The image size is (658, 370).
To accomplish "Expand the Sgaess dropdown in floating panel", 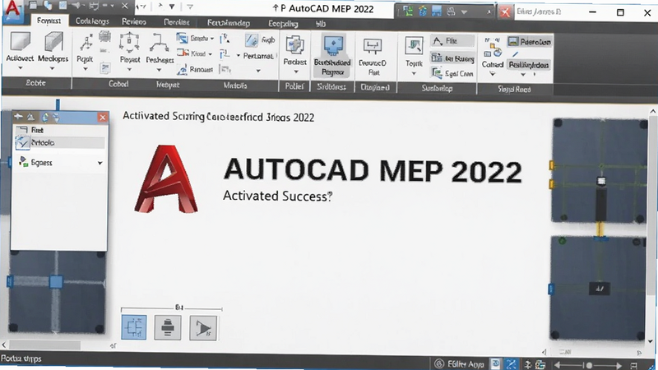I will (100, 163).
